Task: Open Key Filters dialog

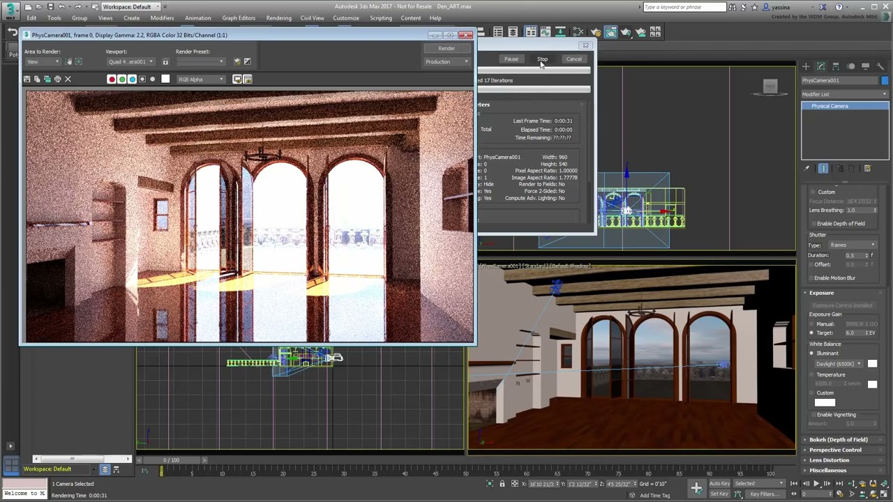Action: pyautogui.click(x=764, y=494)
